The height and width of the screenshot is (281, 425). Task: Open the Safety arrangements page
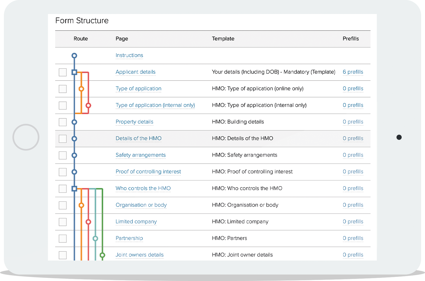(141, 155)
